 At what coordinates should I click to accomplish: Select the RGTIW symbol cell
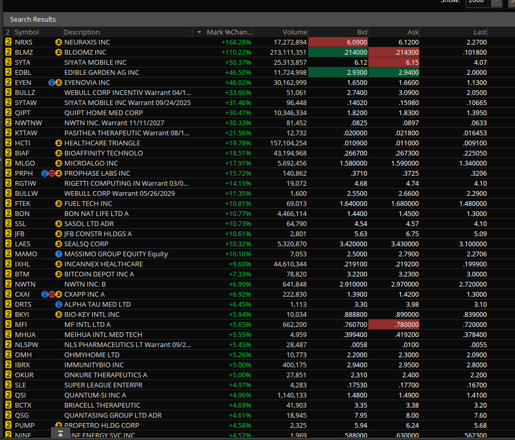tap(26, 184)
